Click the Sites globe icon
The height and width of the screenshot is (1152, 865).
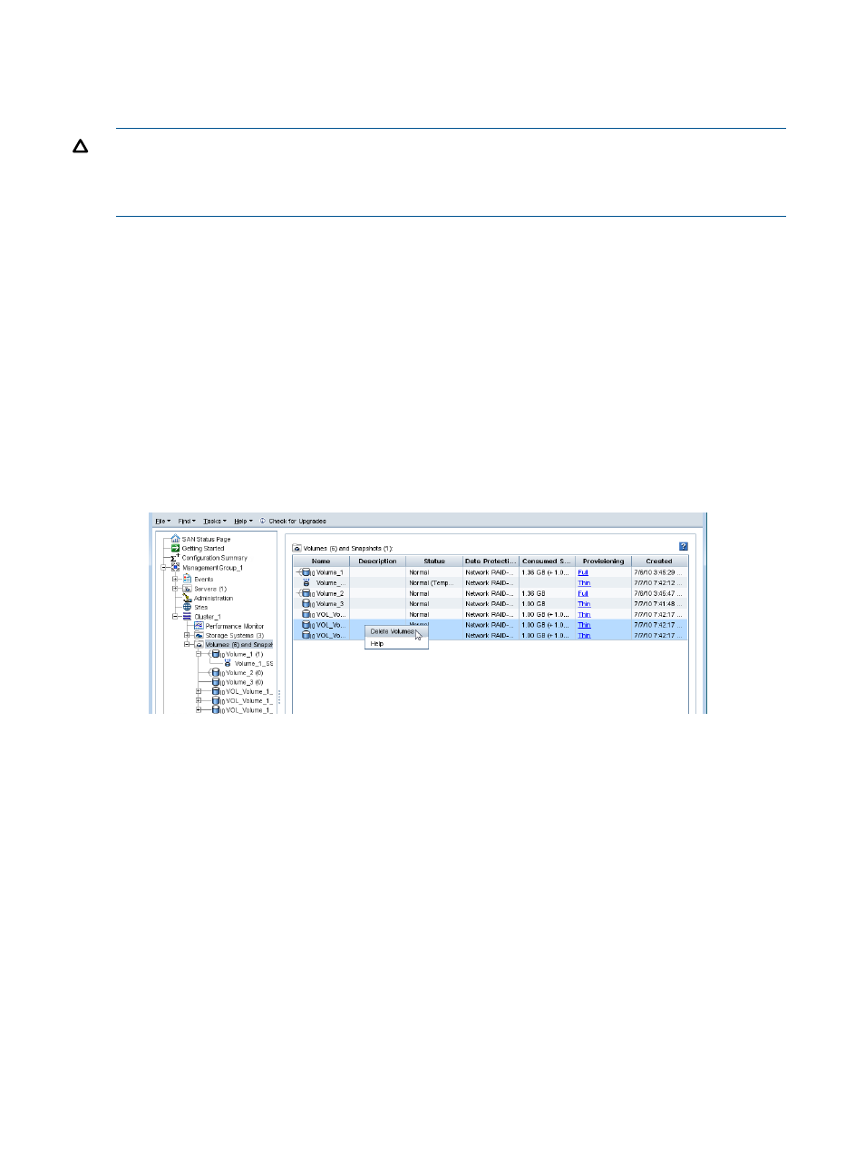coord(187,608)
